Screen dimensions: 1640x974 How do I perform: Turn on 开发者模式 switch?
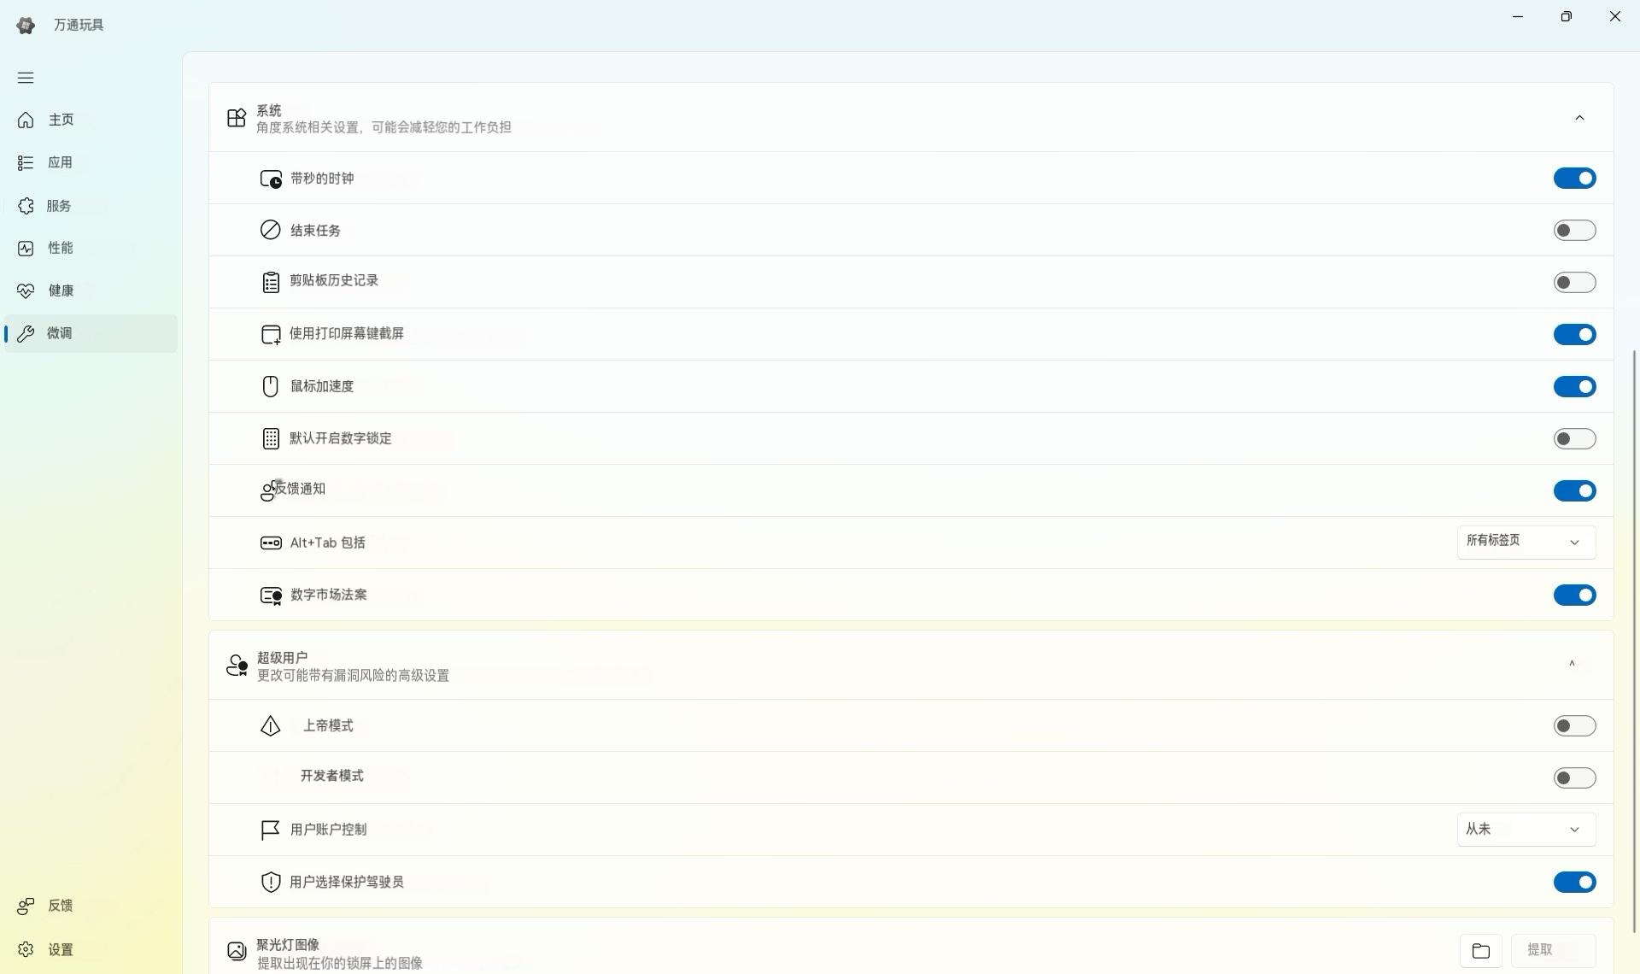pos(1573,777)
